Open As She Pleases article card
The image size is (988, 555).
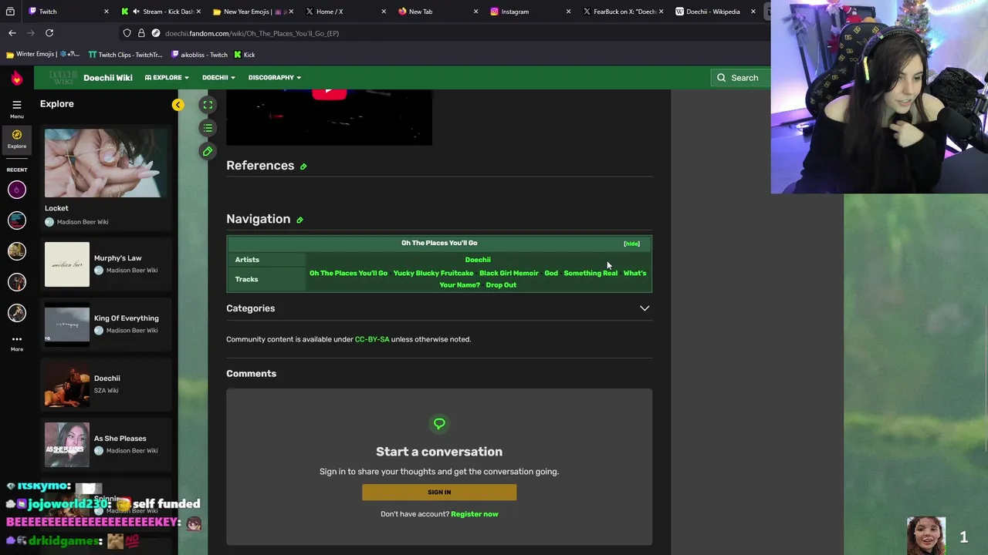click(106, 445)
